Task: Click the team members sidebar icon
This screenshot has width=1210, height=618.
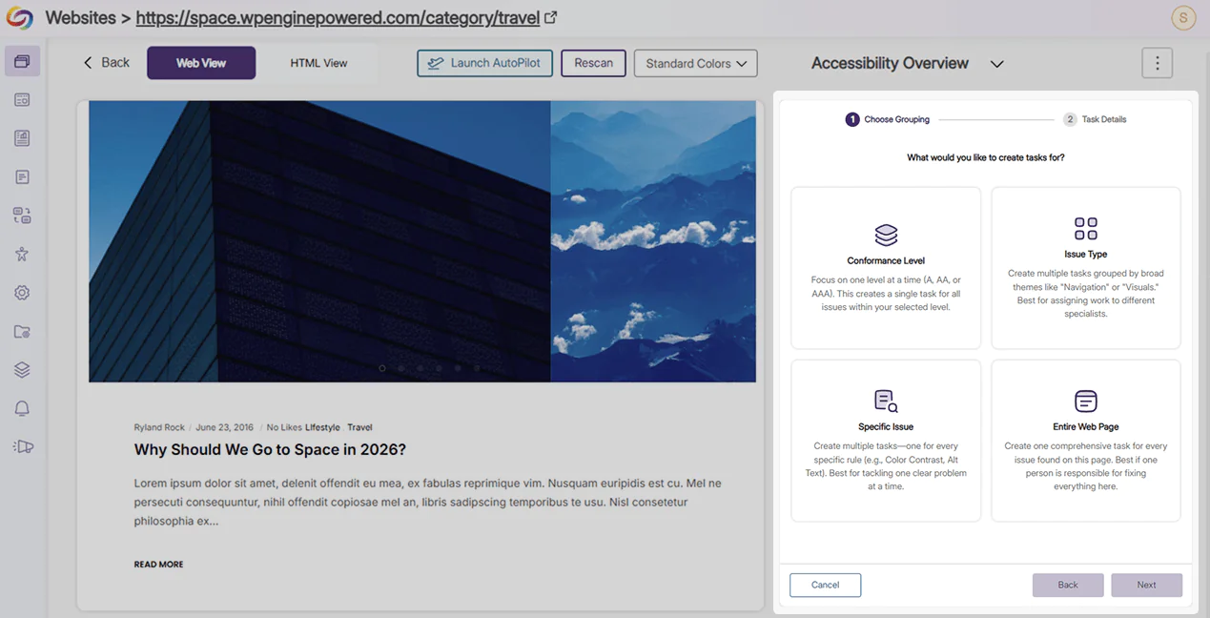Action: point(21,216)
